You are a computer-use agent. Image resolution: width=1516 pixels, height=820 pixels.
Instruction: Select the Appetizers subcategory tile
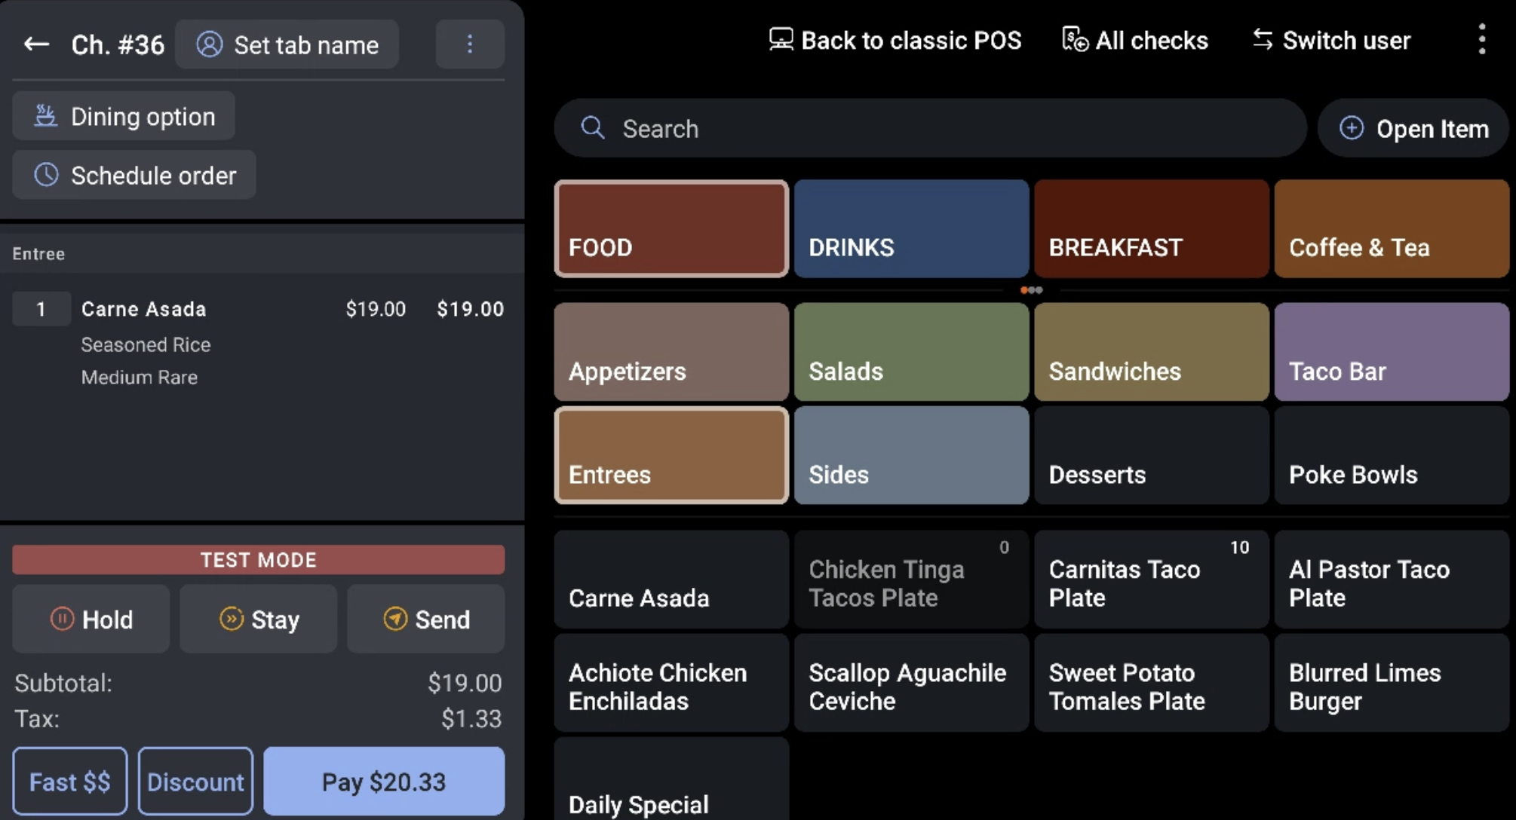(671, 351)
